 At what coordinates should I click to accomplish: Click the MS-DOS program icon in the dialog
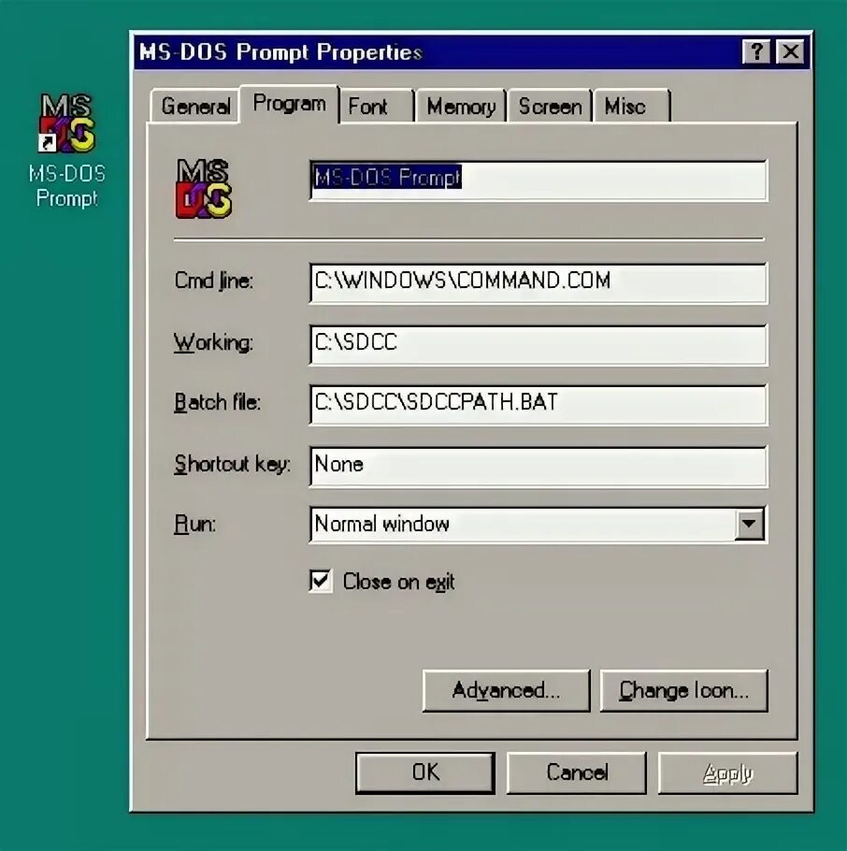pyautogui.click(x=204, y=188)
